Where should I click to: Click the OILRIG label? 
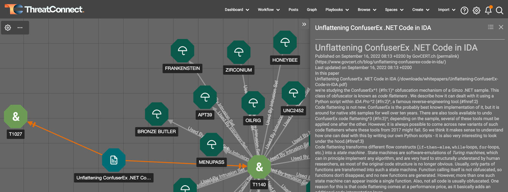253,121
